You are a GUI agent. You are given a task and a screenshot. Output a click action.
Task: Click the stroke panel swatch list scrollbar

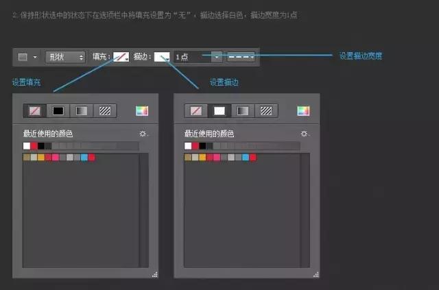305,210
